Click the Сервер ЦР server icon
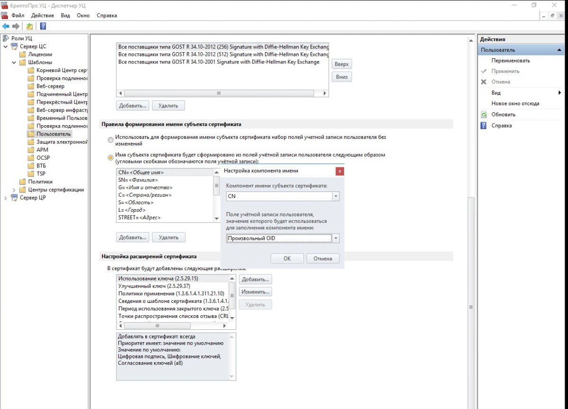568x409 pixels. (14, 198)
